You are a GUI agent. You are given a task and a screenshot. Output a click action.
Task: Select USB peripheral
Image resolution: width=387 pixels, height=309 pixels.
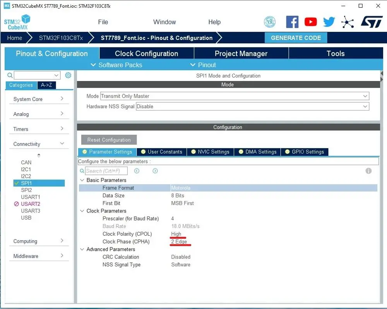[x=26, y=218]
